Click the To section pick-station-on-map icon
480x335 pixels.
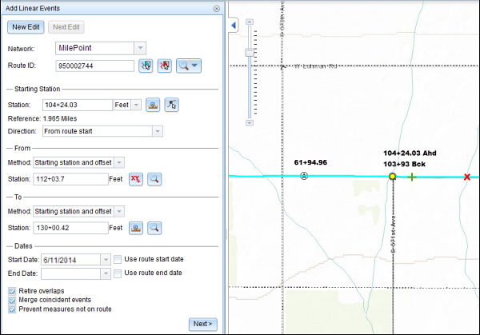click(137, 228)
